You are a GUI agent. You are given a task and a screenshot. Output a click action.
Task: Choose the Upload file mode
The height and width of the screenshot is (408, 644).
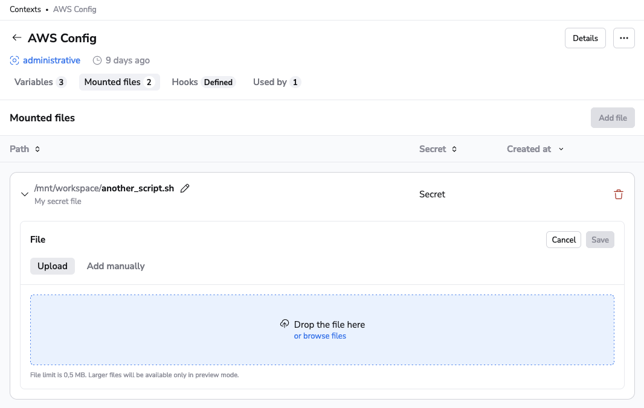tap(53, 266)
